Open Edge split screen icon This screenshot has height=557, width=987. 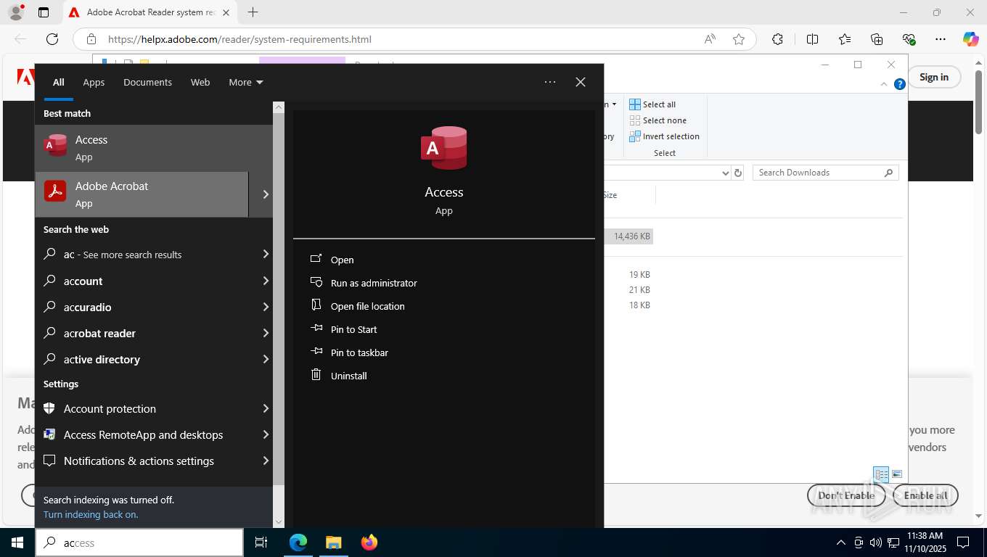(x=812, y=39)
